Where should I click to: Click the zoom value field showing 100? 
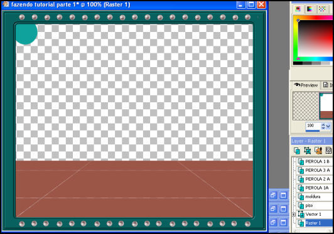click(x=313, y=125)
